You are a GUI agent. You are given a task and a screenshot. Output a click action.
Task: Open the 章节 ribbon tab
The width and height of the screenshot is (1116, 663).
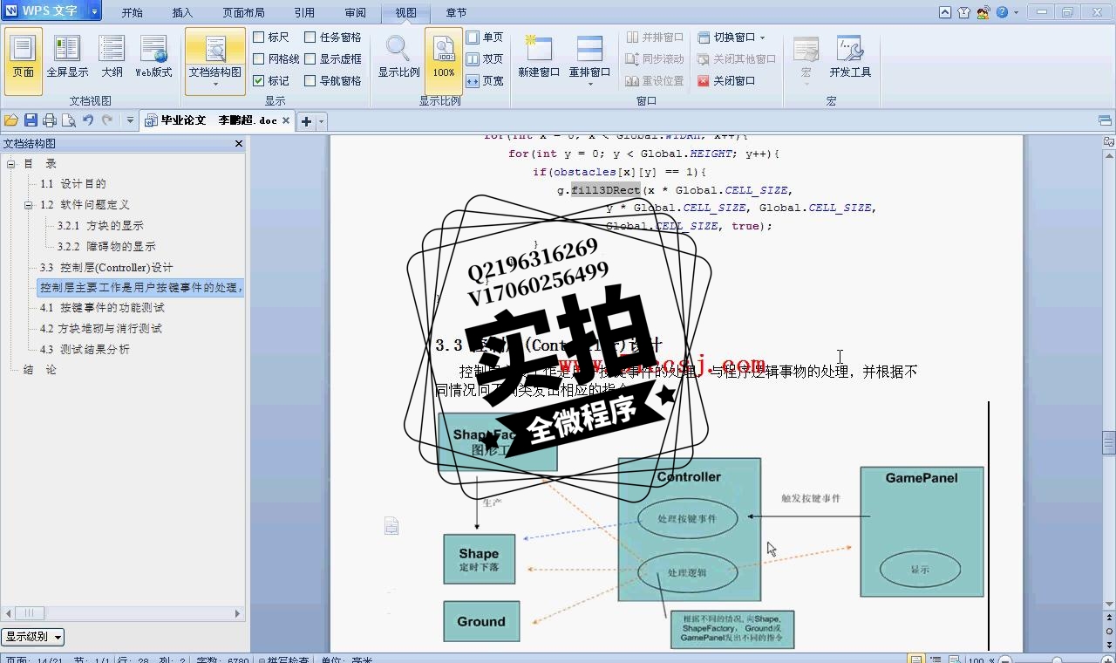click(456, 12)
